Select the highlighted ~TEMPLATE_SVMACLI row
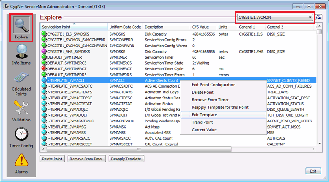The image size is (329, 182). 178,80
